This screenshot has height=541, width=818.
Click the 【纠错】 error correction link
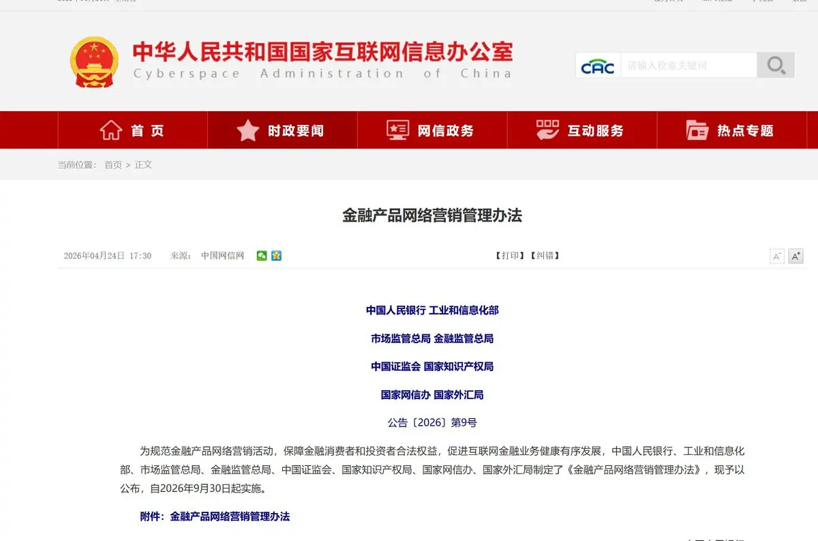[x=544, y=256]
